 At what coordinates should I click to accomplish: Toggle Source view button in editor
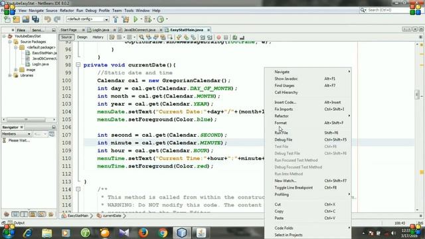66,37
